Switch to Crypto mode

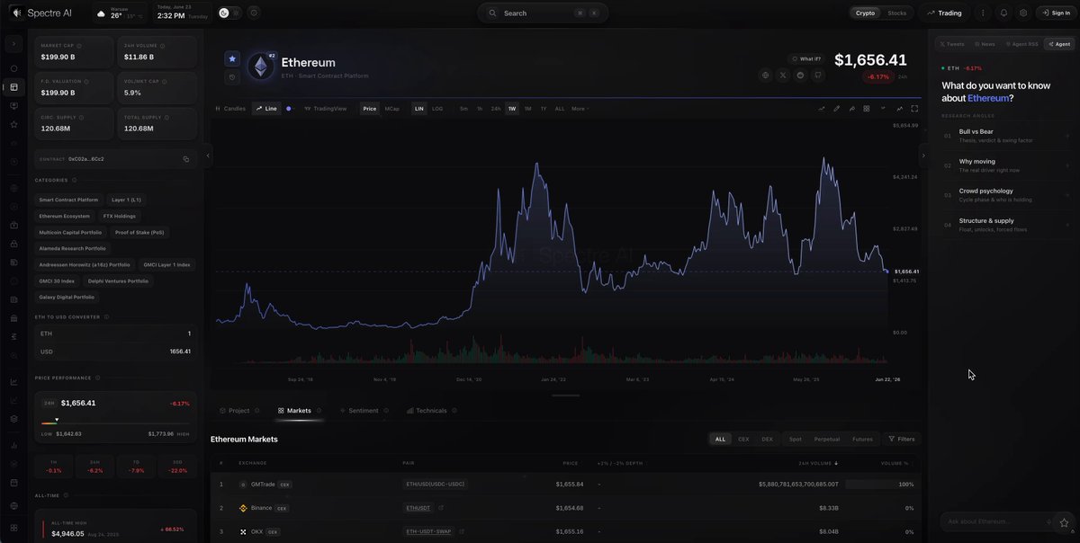coord(865,13)
